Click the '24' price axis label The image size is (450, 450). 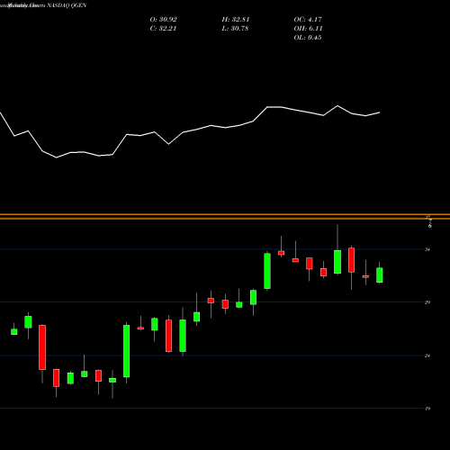coord(427,355)
